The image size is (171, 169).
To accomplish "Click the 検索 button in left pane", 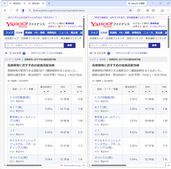I will pos(70,45).
